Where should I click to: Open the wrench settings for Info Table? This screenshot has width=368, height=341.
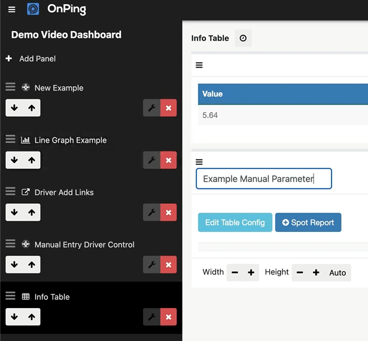coord(152,317)
